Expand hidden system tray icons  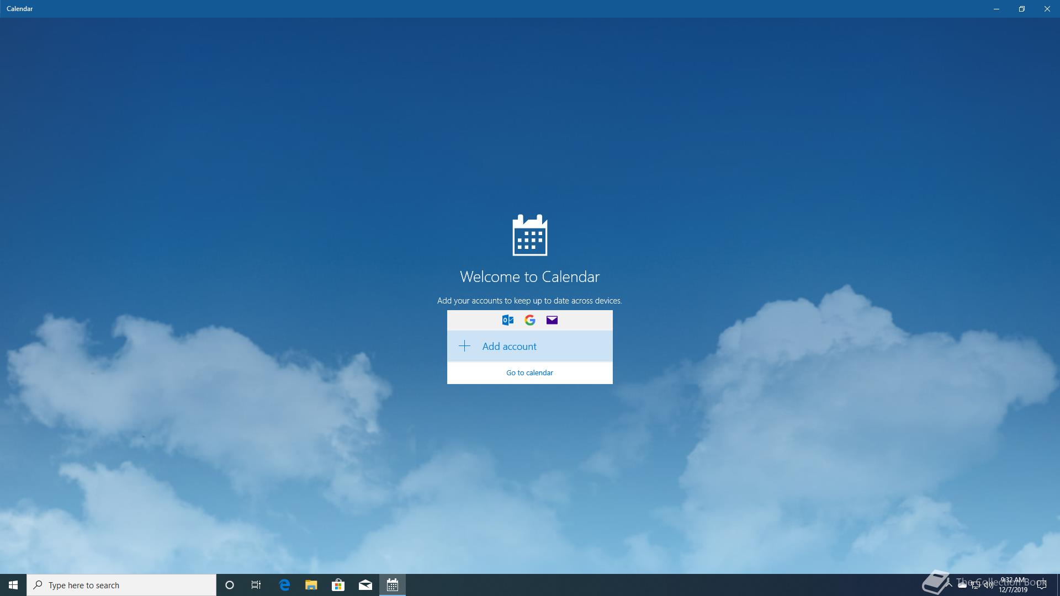[948, 585]
